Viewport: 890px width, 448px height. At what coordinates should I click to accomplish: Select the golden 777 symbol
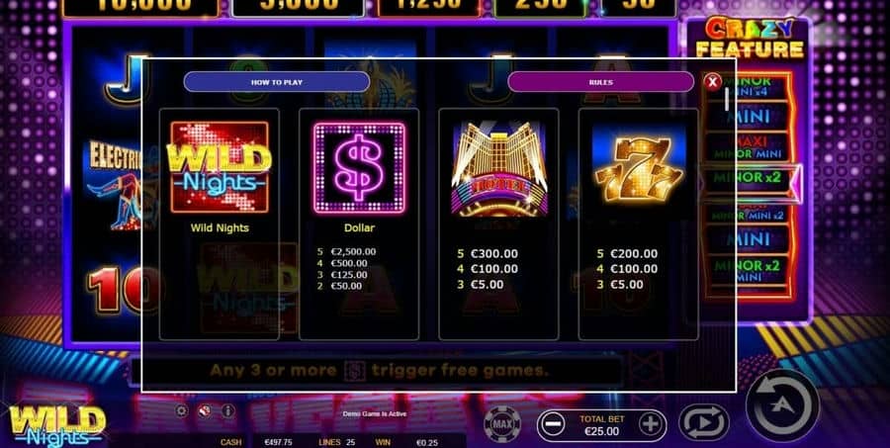pyautogui.click(x=638, y=169)
